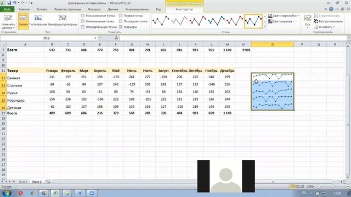Select Линия line sparkline type

tap(23, 21)
